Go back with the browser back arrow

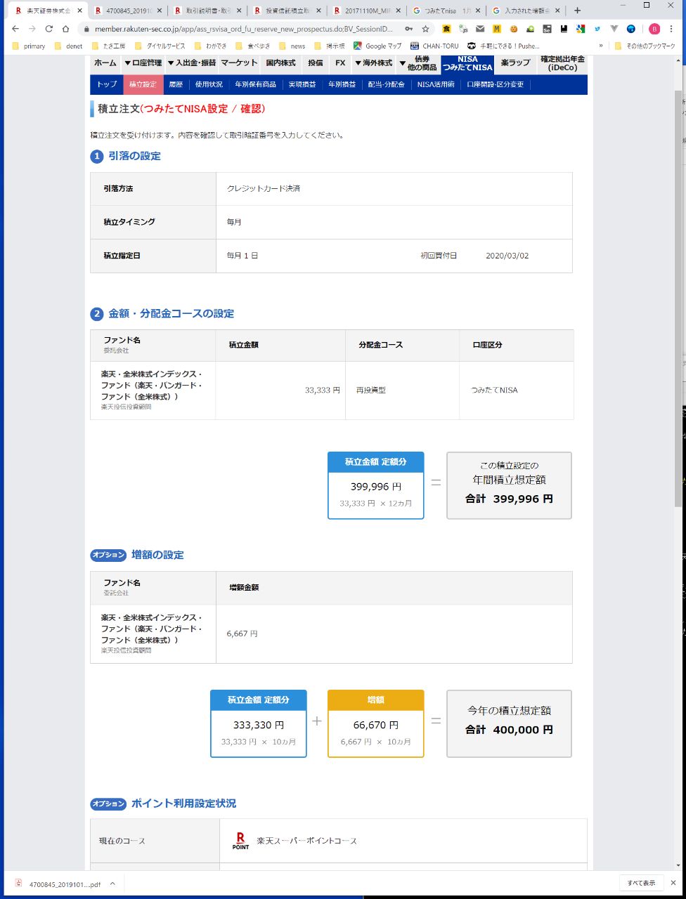[x=15, y=29]
